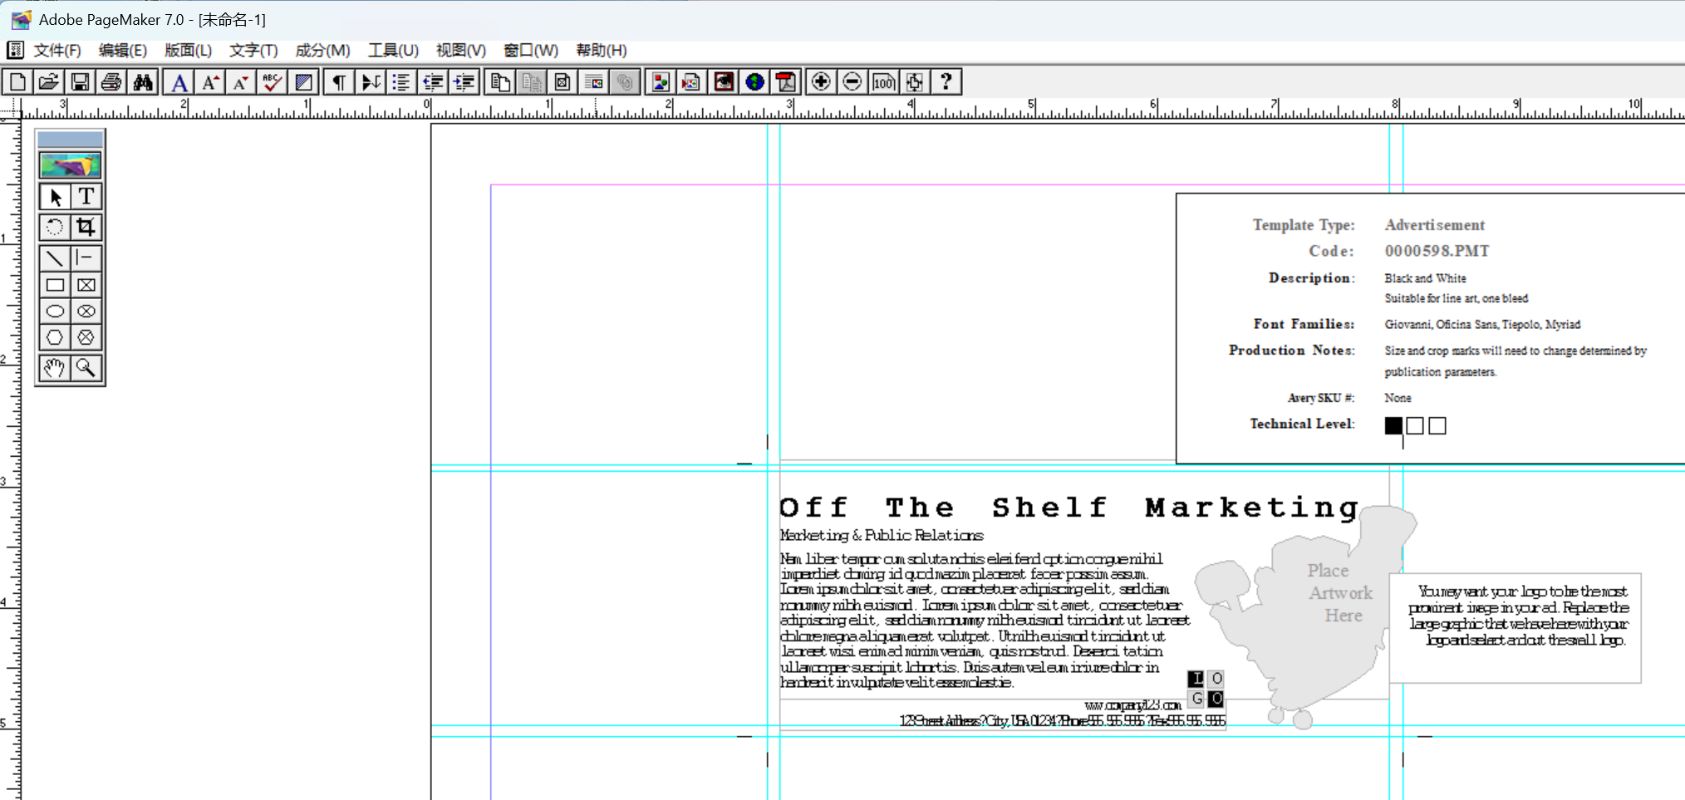Click the Insert Pages icon
This screenshot has height=800, width=1685.
coord(500,81)
